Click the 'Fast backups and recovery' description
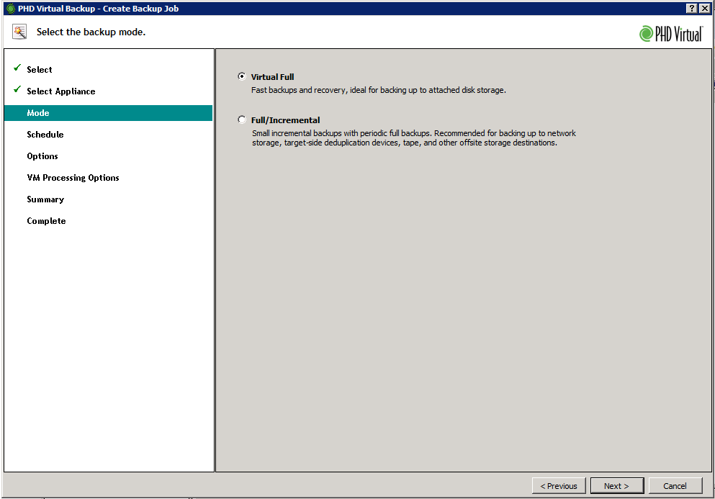715x499 pixels. click(379, 90)
